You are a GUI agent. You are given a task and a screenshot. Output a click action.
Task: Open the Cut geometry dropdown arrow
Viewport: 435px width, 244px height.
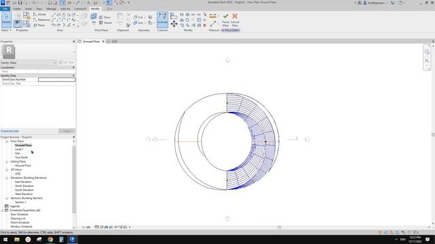(x=145, y=18)
